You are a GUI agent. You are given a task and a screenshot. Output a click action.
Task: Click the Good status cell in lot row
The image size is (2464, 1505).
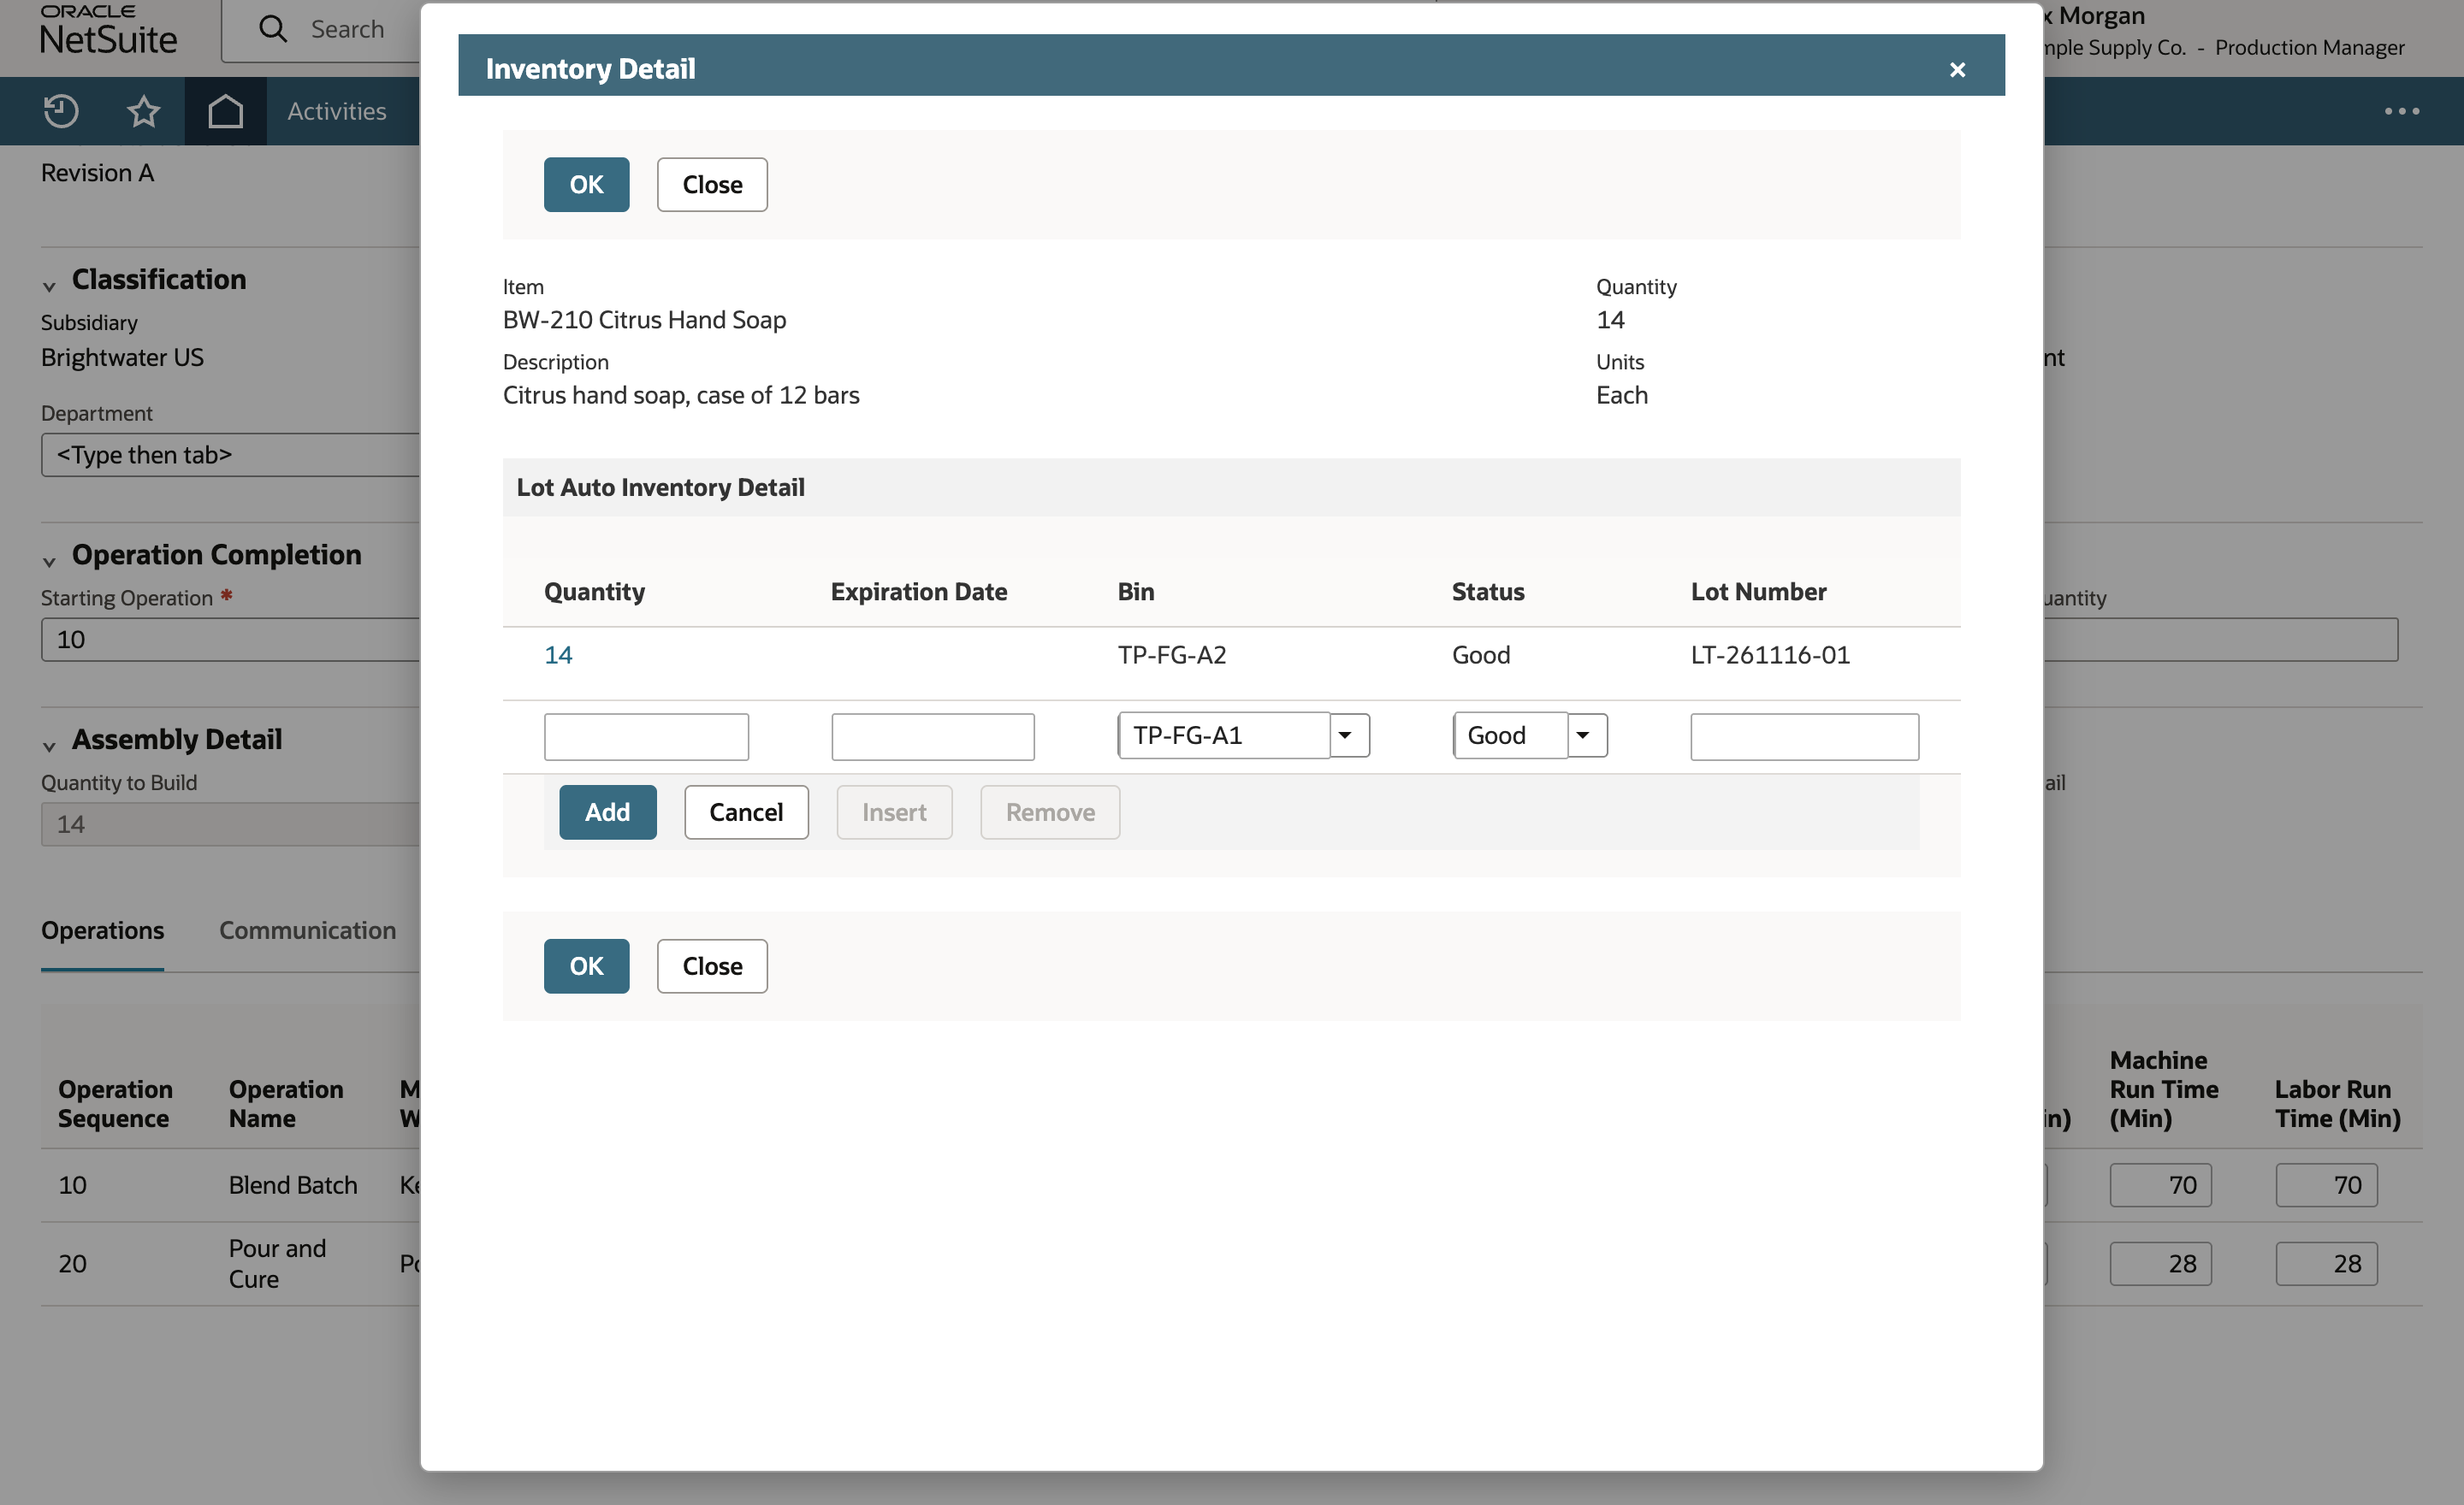click(1481, 654)
